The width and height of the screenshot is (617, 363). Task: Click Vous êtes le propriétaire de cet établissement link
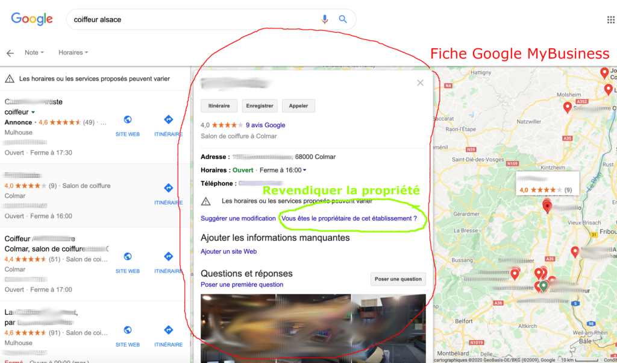click(x=349, y=218)
